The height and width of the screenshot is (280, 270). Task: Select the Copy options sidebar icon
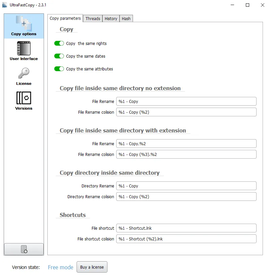[x=24, y=25]
